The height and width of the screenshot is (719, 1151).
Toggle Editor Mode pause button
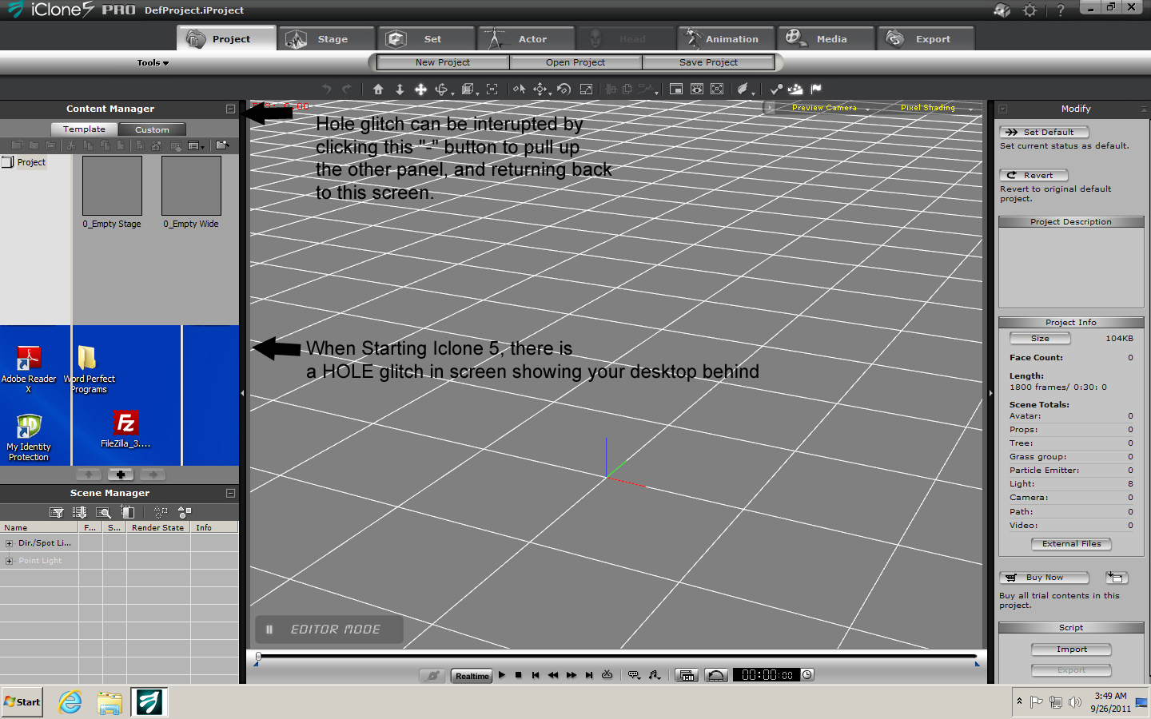pos(269,630)
